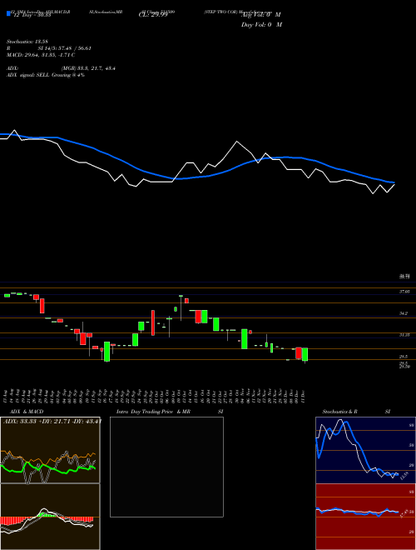
Task: Select the '12 Day = 30.33' SMA label
Action: [31, 15]
